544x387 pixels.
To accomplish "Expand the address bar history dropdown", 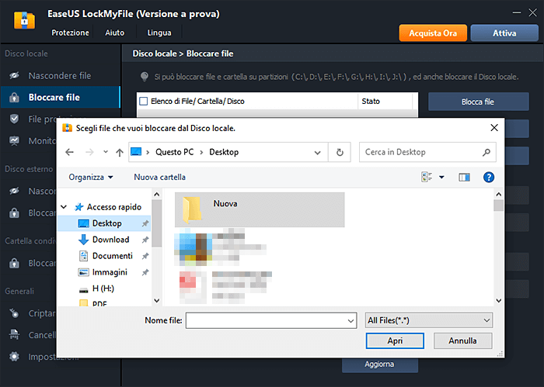I will tap(317, 152).
